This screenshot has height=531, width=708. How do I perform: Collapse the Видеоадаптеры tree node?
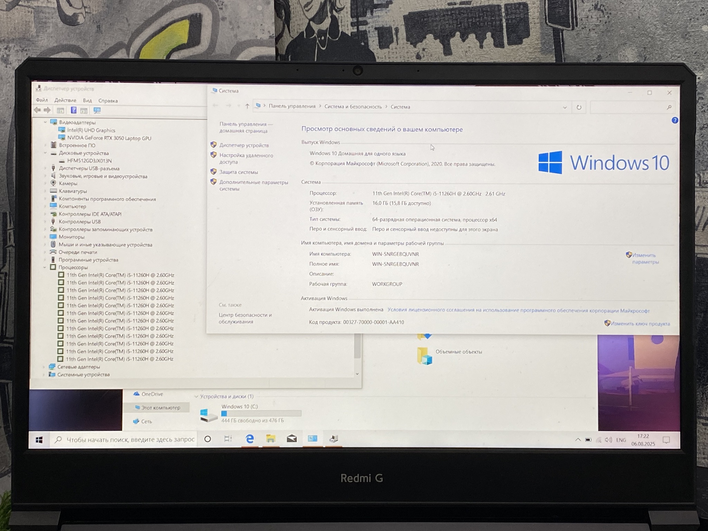(x=45, y=122)
